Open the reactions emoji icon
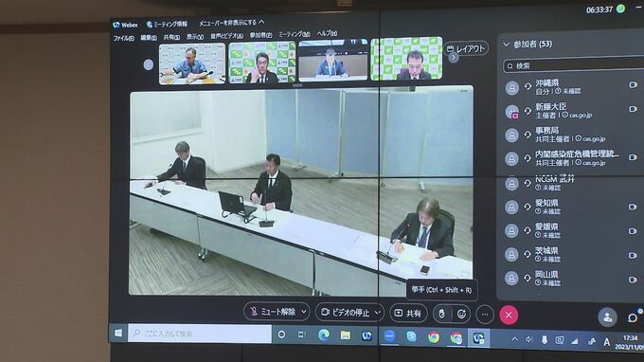Viewport: 644px width, 362px height. click(x=461, y=315)
